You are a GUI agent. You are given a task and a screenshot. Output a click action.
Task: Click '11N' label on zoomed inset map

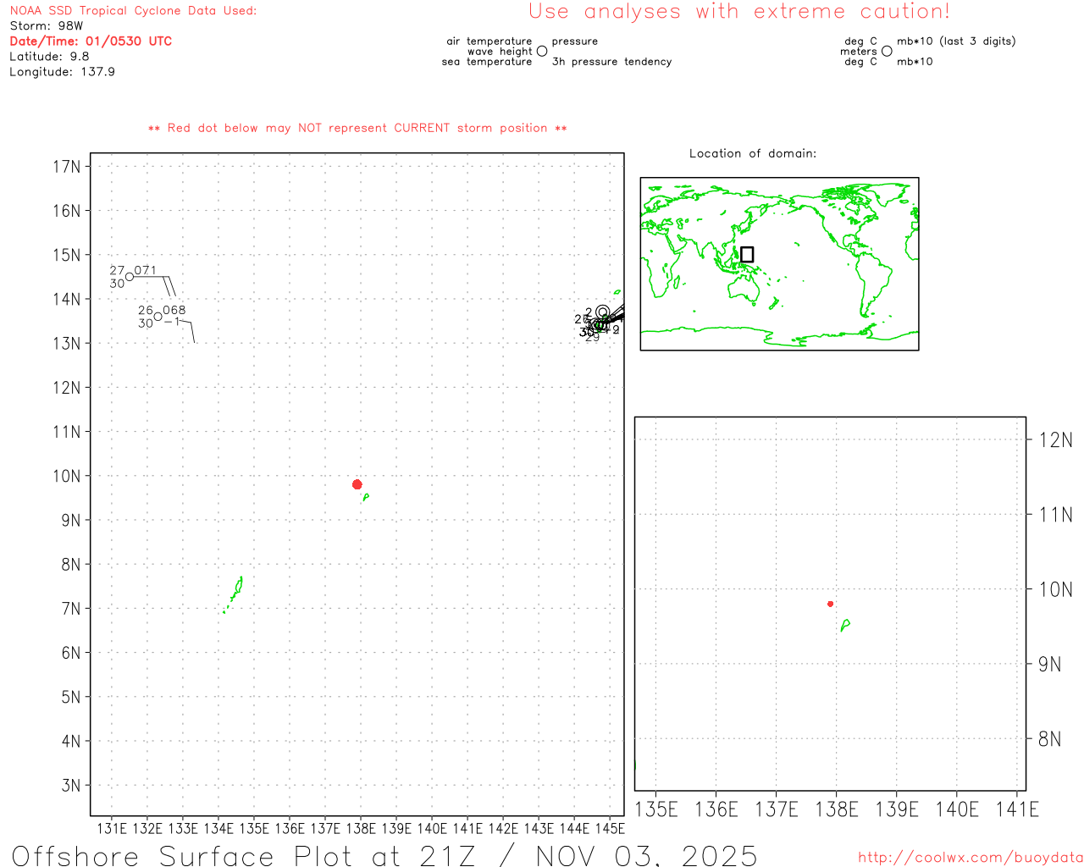(x=1055, y=515)
